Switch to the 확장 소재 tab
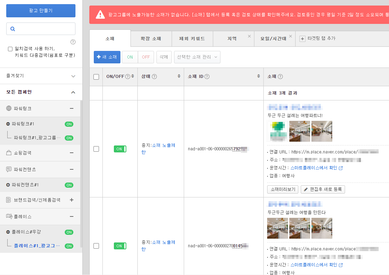The width and height of the screenshot is (389, 275). [x=151, y=38]
